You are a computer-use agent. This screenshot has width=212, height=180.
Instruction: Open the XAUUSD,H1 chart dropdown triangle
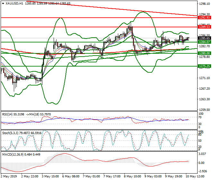(x=3, y=4)
